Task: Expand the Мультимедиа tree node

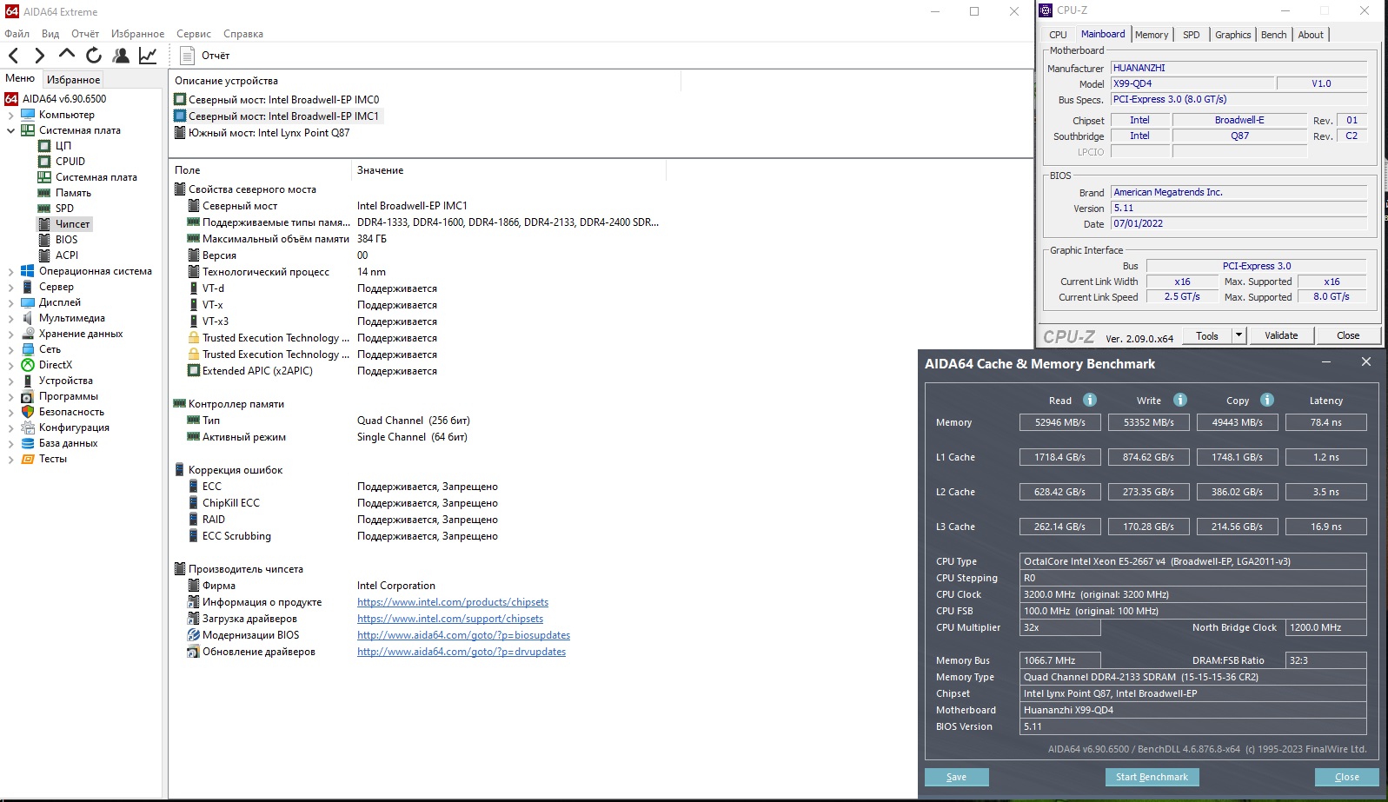Action: [x=11, y=318]
